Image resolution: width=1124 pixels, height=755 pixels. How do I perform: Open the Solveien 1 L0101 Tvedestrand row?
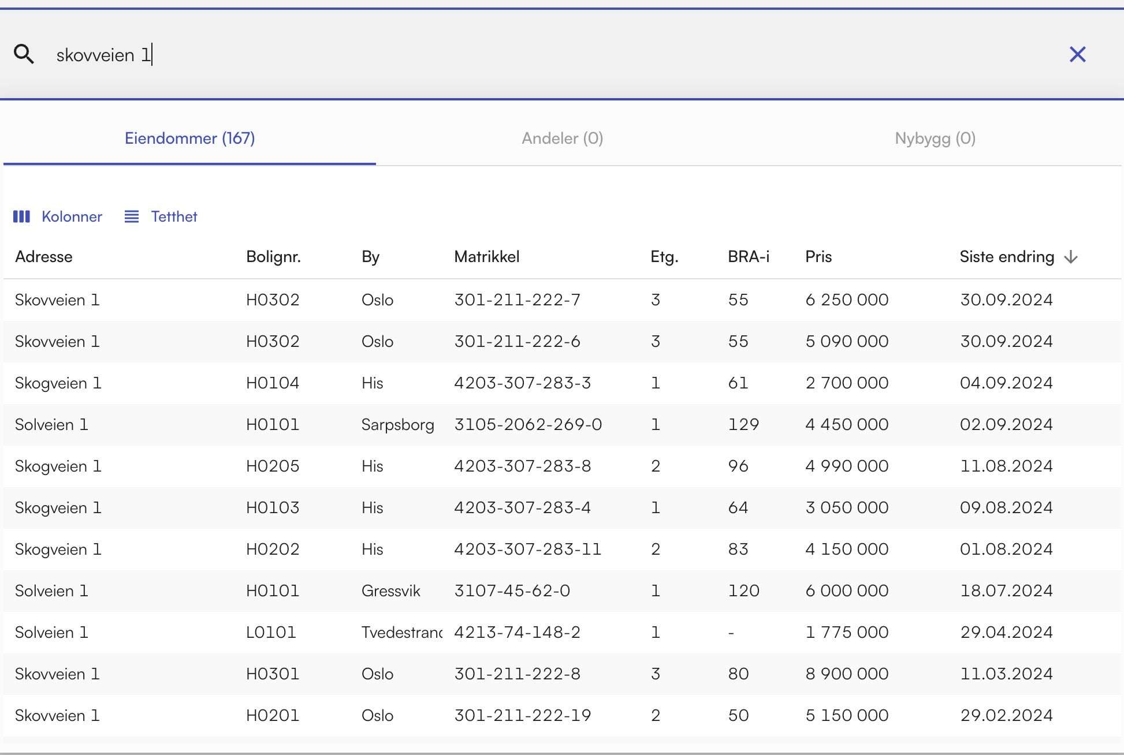click(x=271, y=633)
